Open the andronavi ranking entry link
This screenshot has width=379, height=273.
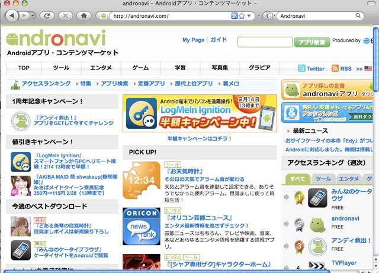(x=345, y=218)
